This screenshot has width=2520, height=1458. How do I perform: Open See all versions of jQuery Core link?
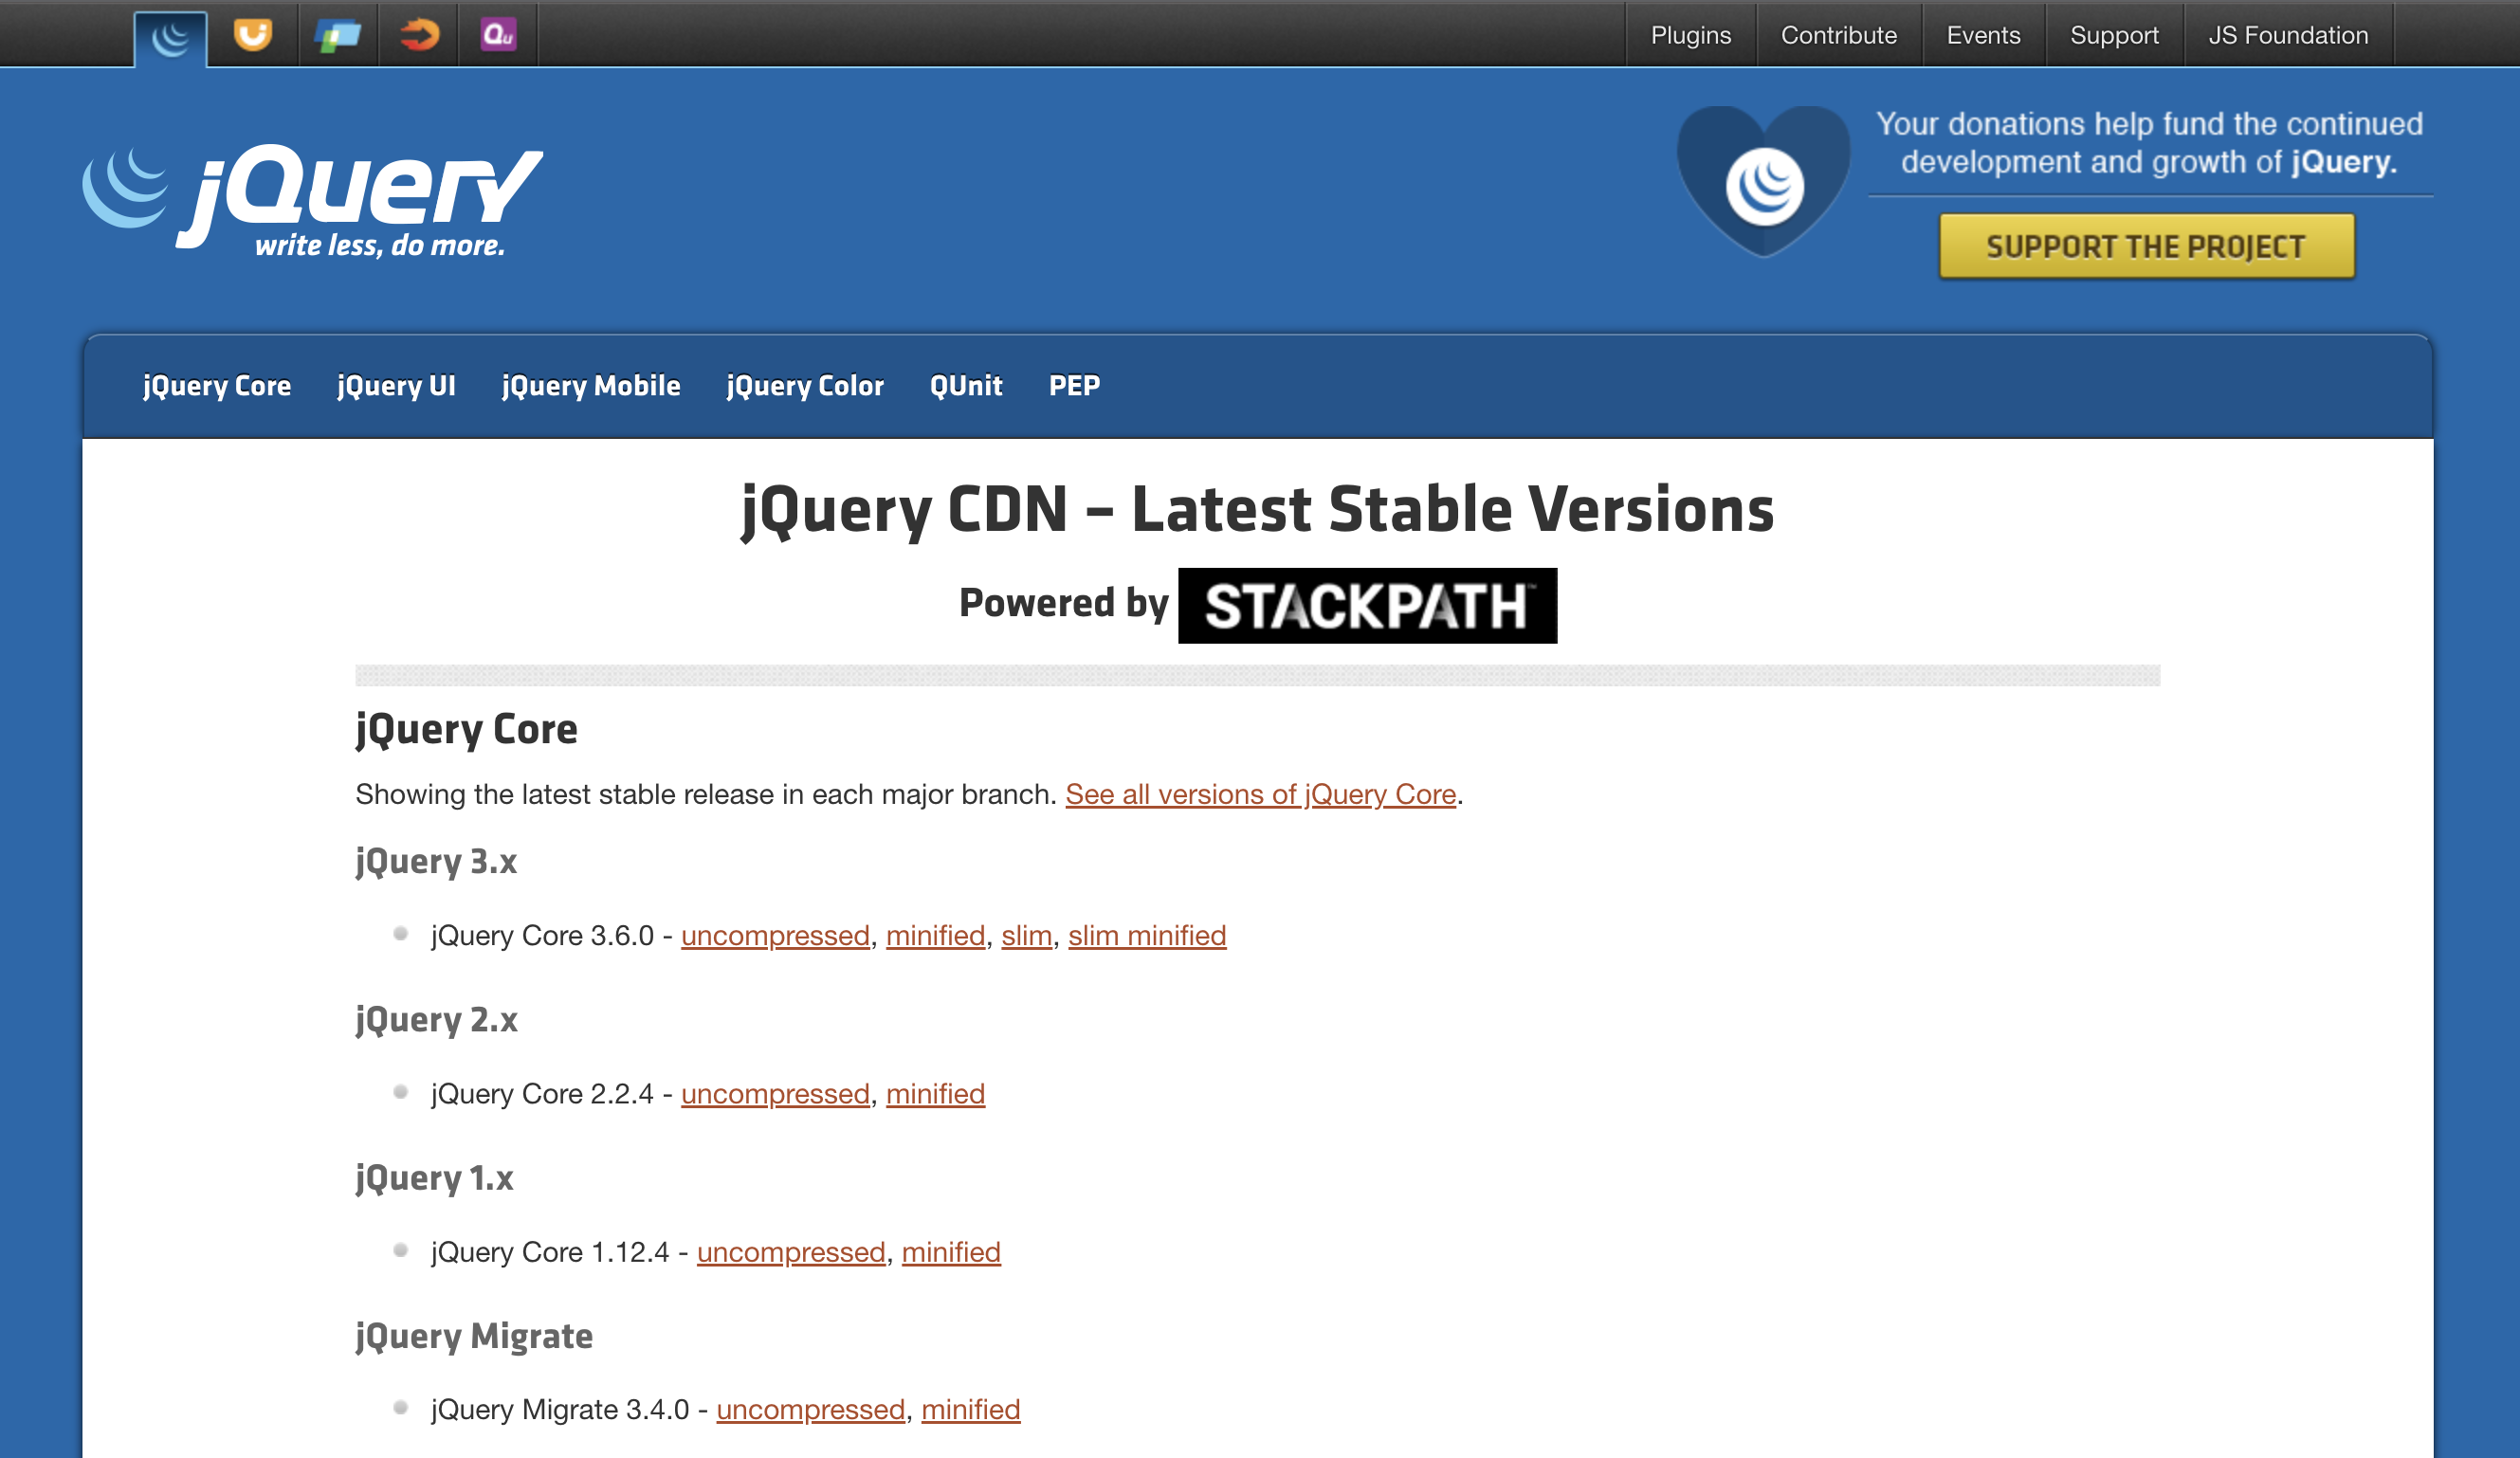1260,794
